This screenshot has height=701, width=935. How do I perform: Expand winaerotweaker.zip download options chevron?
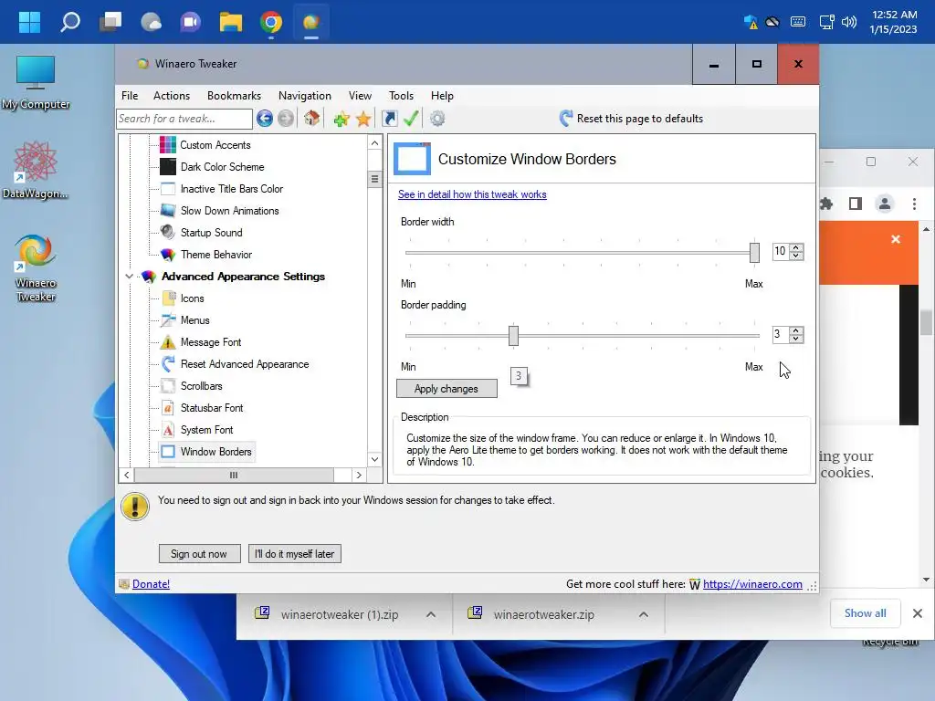point(644,614)
